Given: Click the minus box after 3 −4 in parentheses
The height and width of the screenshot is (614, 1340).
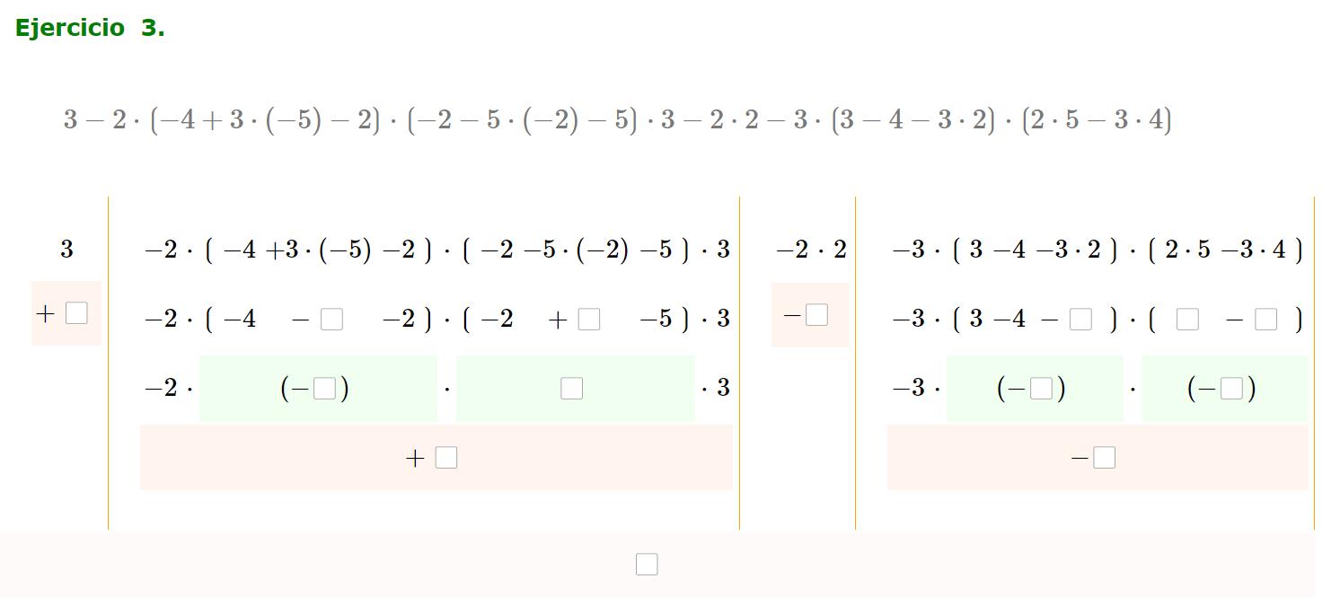Looking at the screenshot, I should point(1080,320).
